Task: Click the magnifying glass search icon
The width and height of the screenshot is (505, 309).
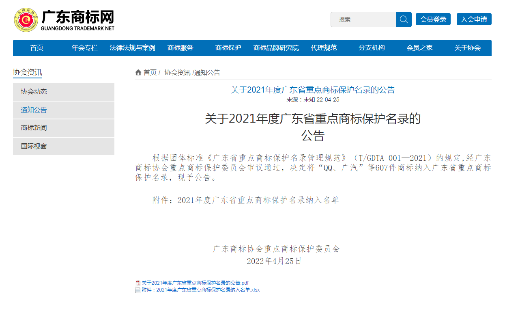Action: point(404,19)
